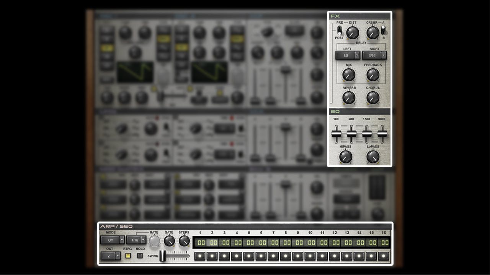Open the delay LEFT time dropdown
The width and height of the screenshot is (490, 275).
[348, 55]
